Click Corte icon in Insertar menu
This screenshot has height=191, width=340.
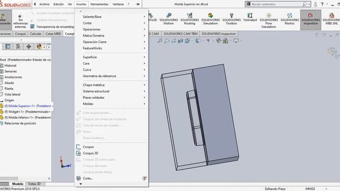(x=79, y=178)
